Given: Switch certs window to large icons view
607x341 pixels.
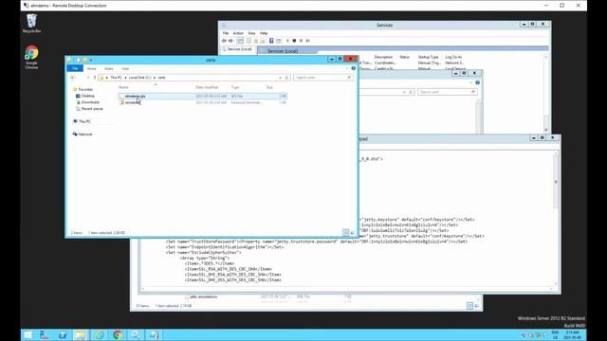Looking at the screenshot, I should (352, 233).
